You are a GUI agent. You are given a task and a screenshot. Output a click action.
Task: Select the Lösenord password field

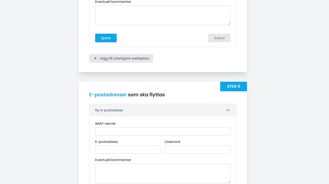[x=197, y=150]
